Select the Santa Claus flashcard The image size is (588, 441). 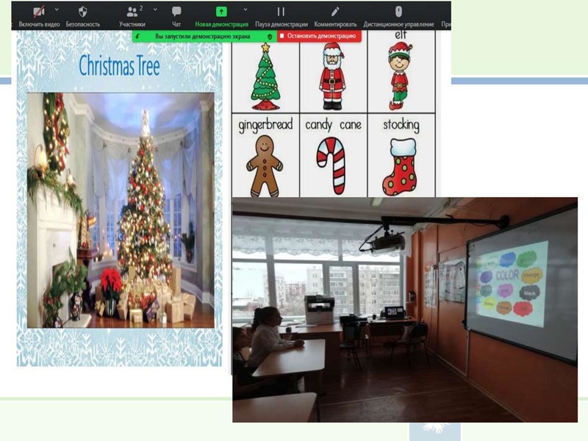click(333, 76)
